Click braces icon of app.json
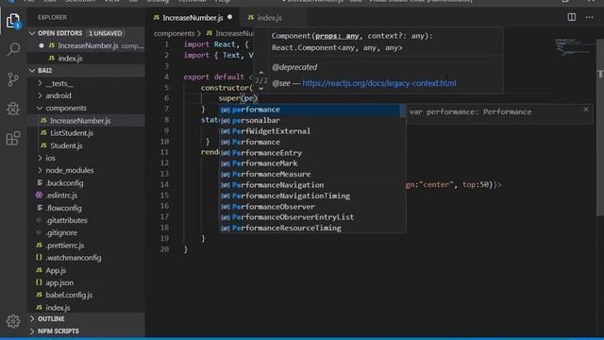This screenshot has height=340, width=604. point(39,282)
